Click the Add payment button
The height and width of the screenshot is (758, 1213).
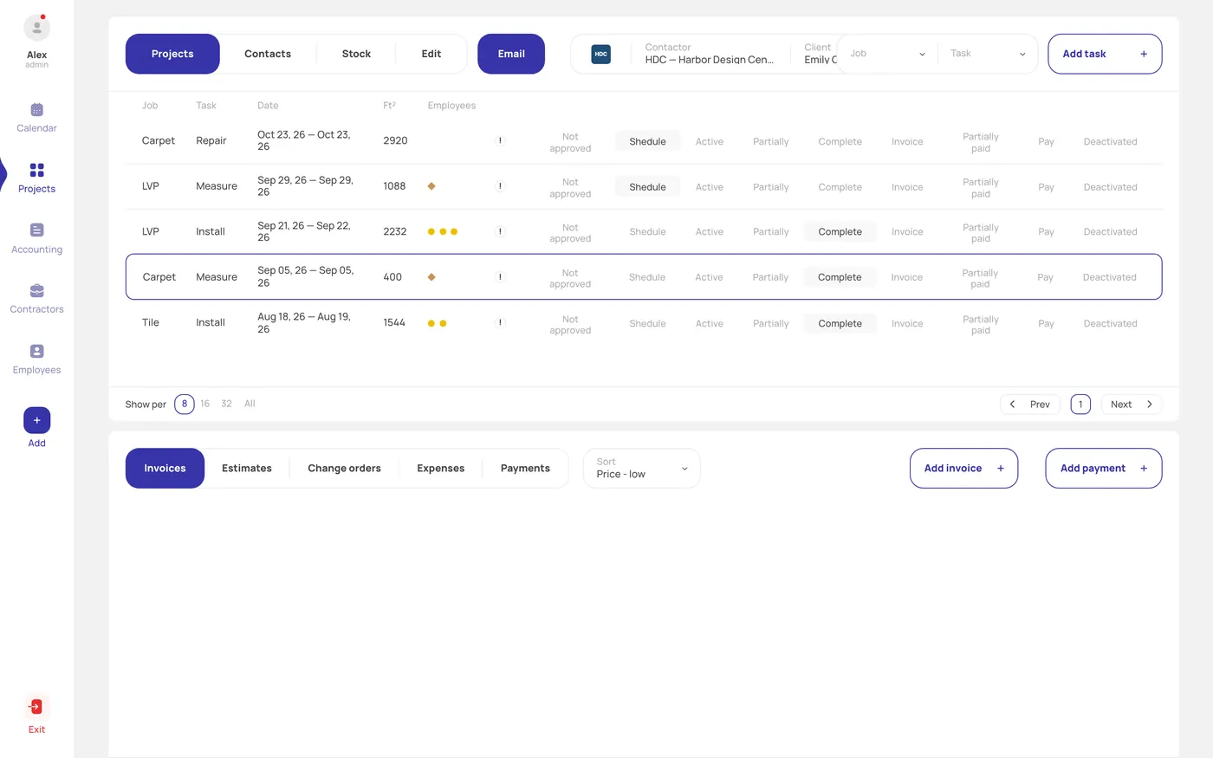(1104, 469)
